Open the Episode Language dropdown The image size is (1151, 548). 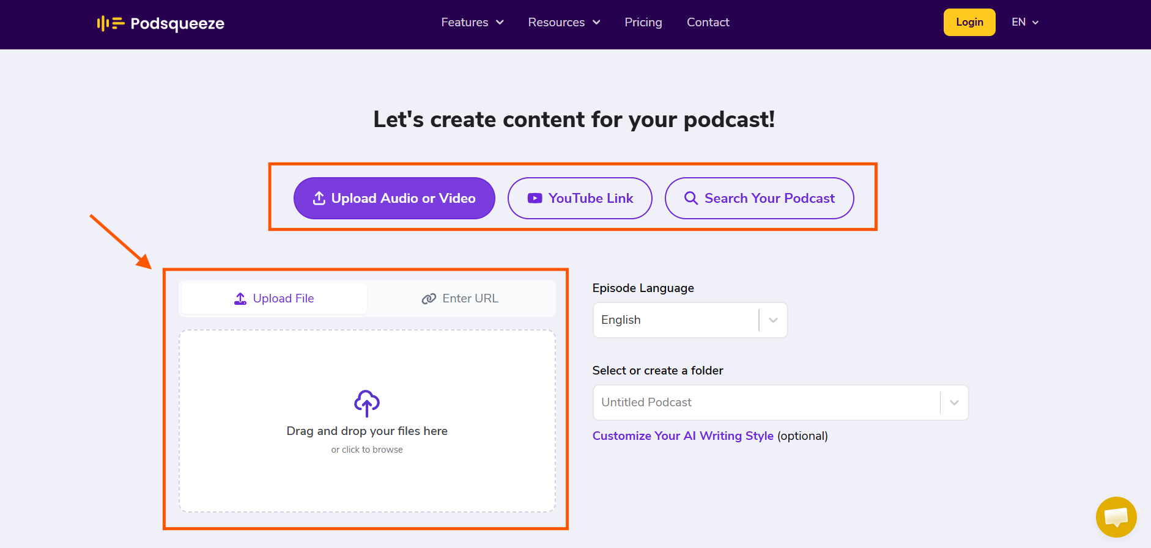point(690,320)
